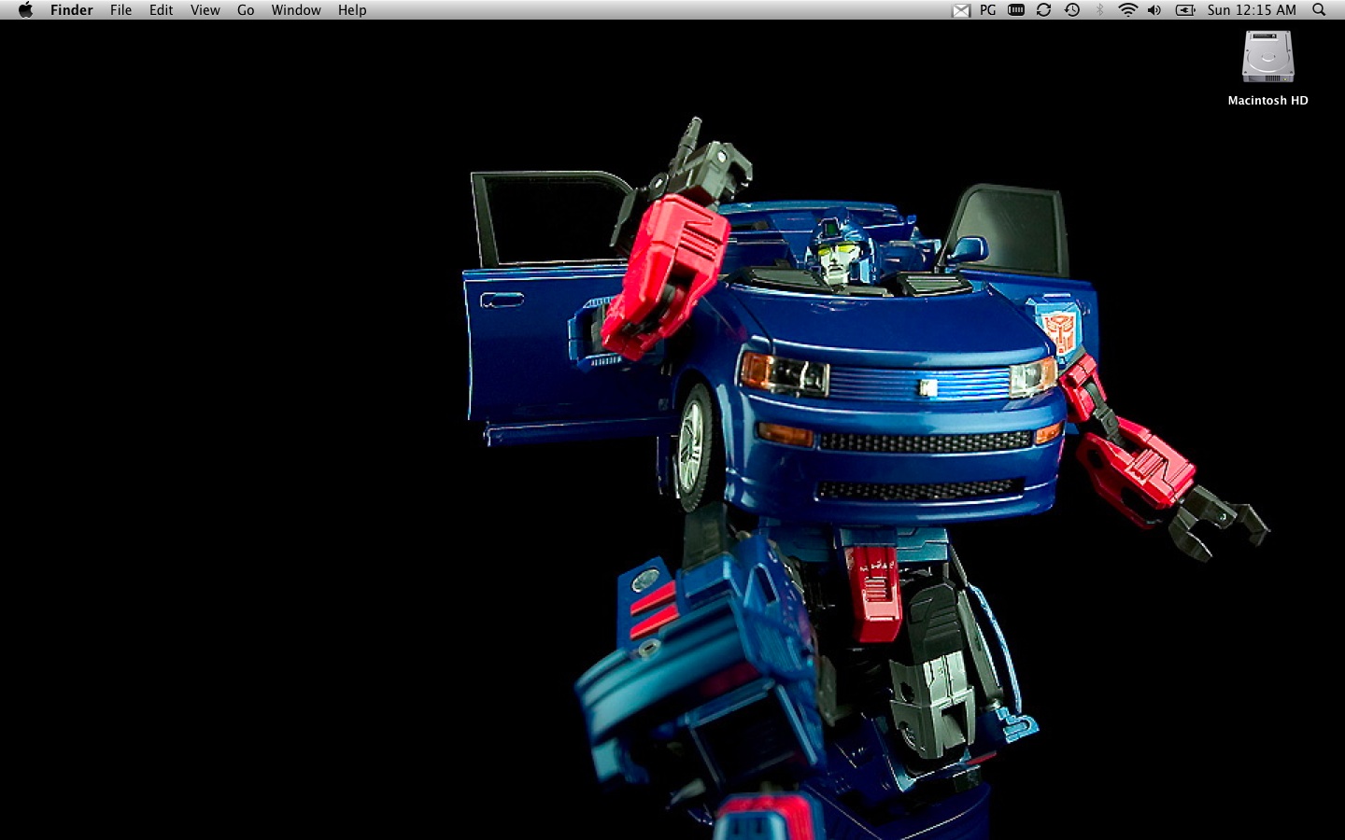
Task: Select the Macintosh HD drive icon
Action: click(x=1267, y=57)
